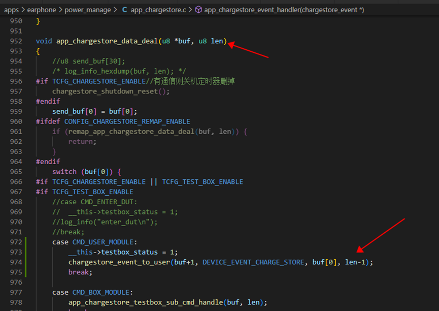Viewport: 439px width, 311px height.
Task: Open the app_chargestore.c breadcrumb file
Action: tap(158, 10)
